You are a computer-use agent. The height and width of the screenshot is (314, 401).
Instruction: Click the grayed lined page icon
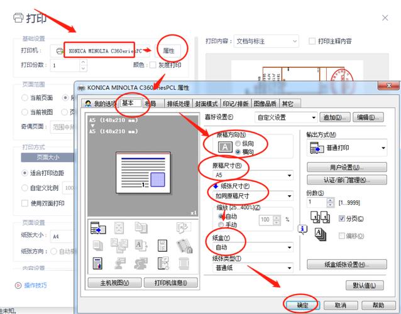pyautogui.click(x=184, y=263)
